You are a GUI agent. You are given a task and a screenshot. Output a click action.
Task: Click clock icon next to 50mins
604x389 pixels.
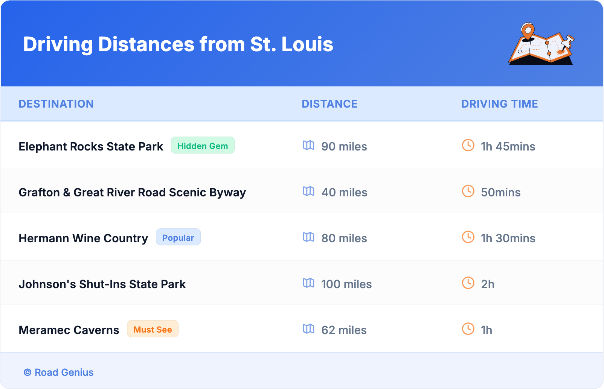click(468, 191)
